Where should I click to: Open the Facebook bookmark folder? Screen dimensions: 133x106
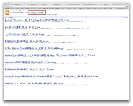pyautogui.click(x=110, y=8)
